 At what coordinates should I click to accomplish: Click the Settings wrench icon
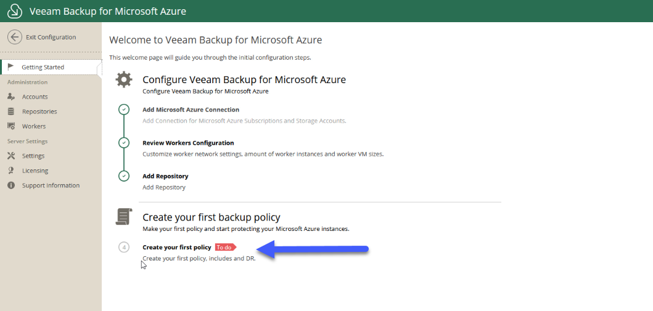pyautogui.click(x=11, y=156)
